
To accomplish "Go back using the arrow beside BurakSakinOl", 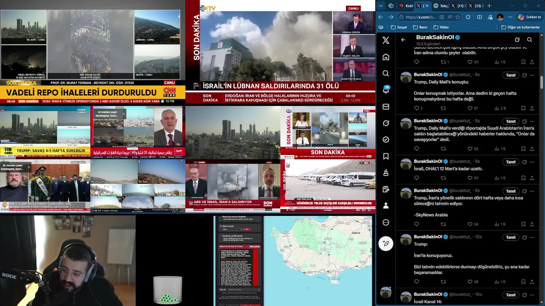I will pyautogui.click(x=403, y=40).
